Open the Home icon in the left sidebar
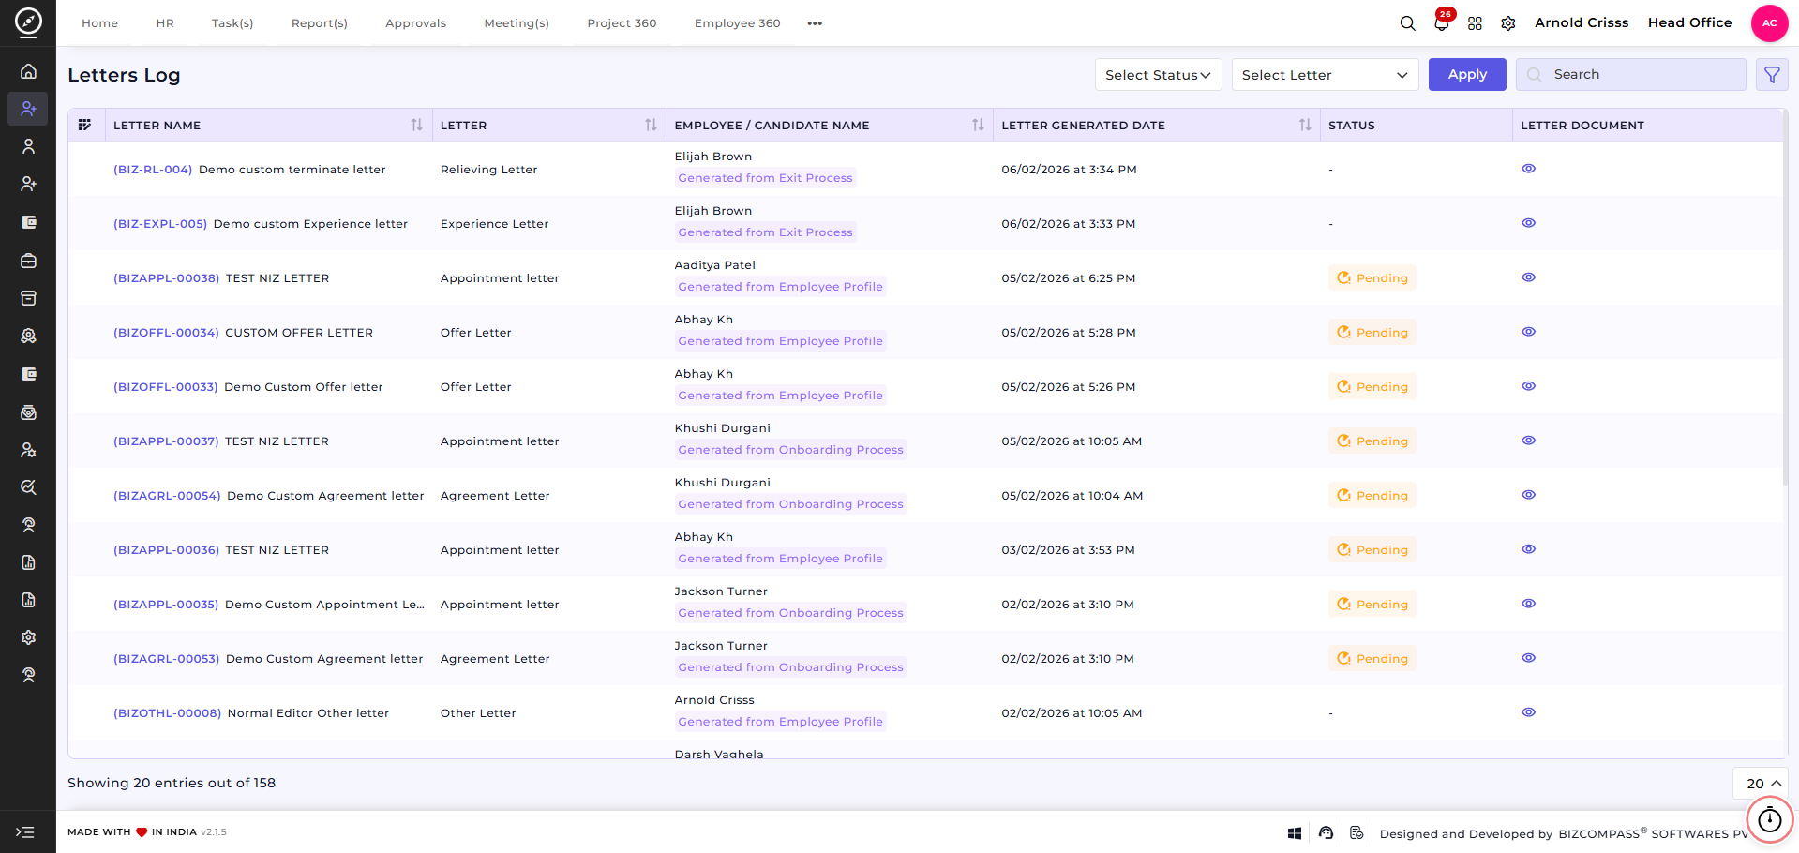The width and height of the screenshot is (1799, 853). pyautogui.click(x=28, y=71)
